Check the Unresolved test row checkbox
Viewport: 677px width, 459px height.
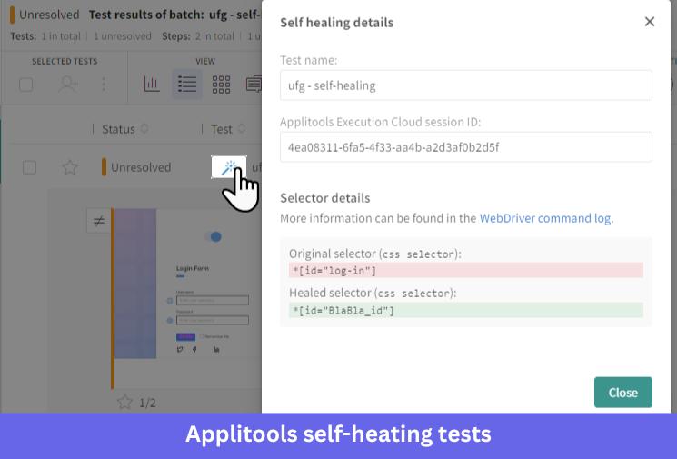point(29,167)
